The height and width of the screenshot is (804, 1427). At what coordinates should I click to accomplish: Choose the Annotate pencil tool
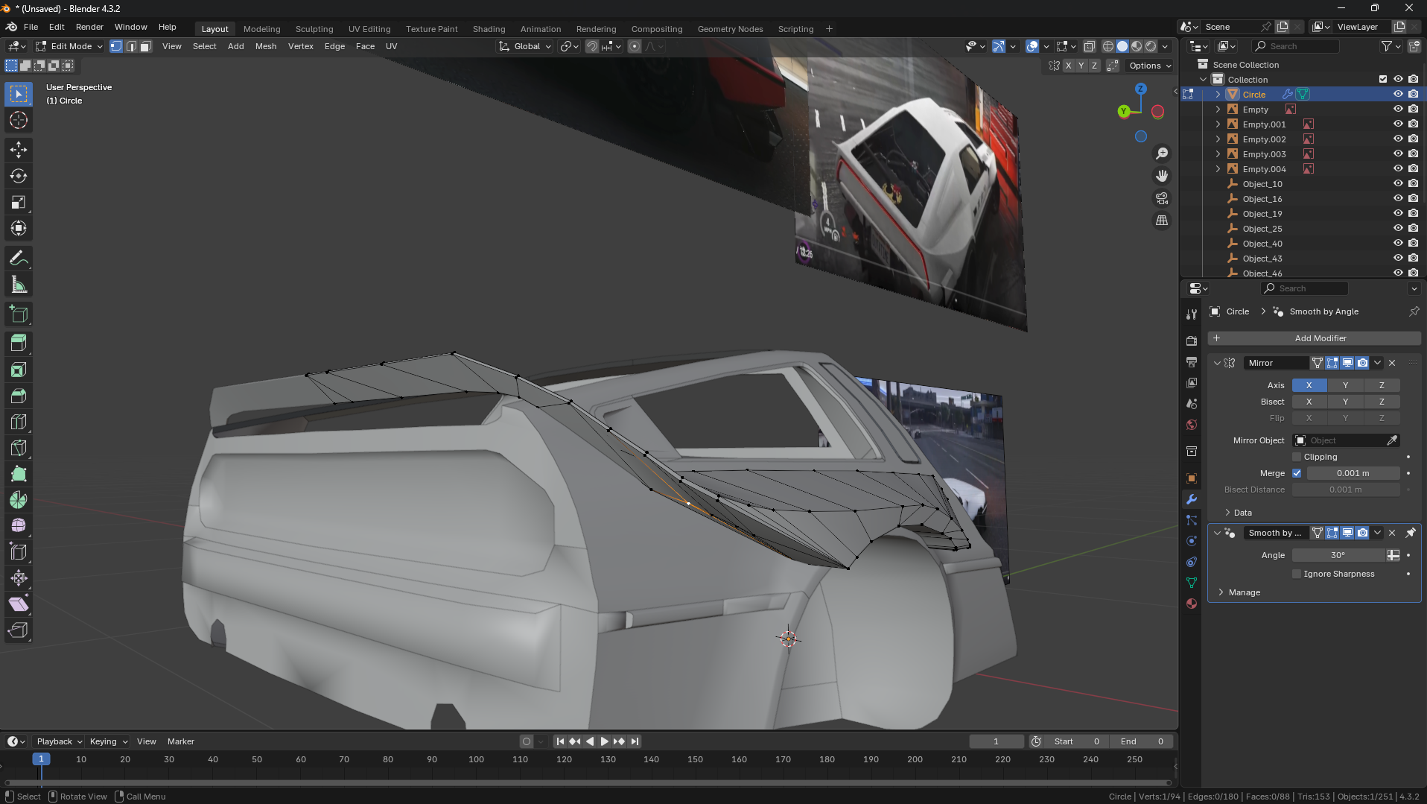click(x=19, y=259)
